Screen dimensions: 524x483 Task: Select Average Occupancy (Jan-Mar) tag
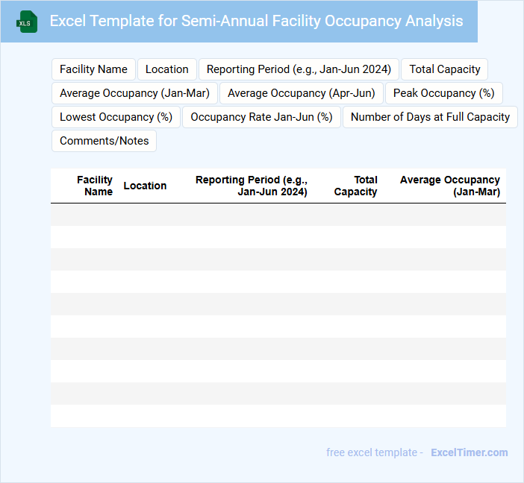point(134,93)
